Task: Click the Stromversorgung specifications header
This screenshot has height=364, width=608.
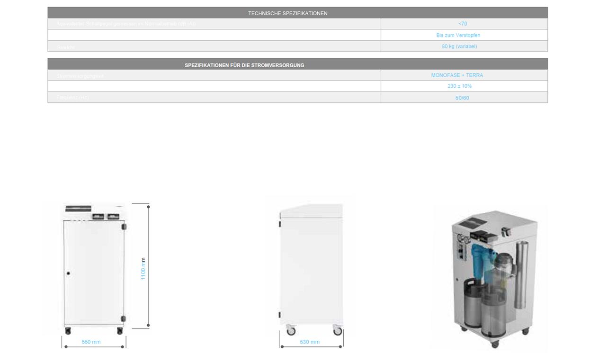Action: [244, 65]
